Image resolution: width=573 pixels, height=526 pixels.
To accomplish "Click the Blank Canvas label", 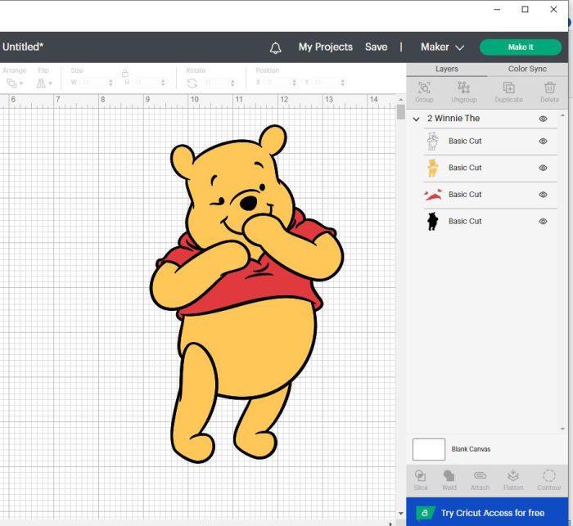I will (471, 449).
